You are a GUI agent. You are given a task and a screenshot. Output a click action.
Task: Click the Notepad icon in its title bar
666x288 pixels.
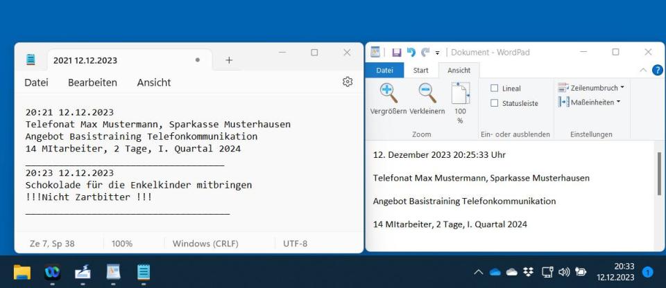click(30, 60)
